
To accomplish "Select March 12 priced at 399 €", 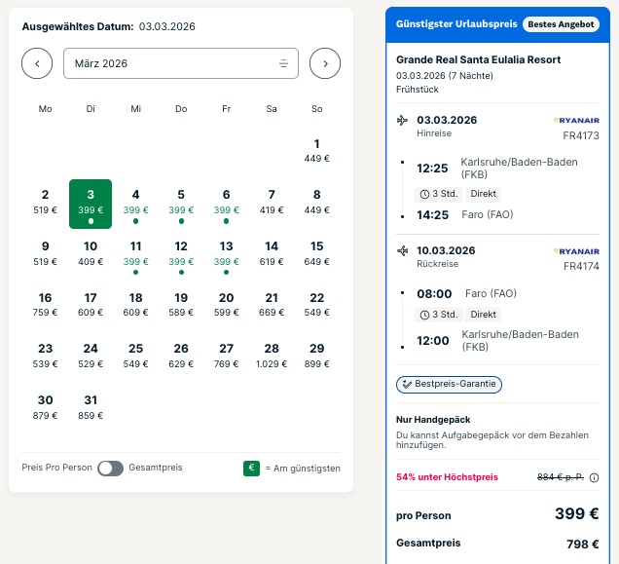I will pos(181,253).
